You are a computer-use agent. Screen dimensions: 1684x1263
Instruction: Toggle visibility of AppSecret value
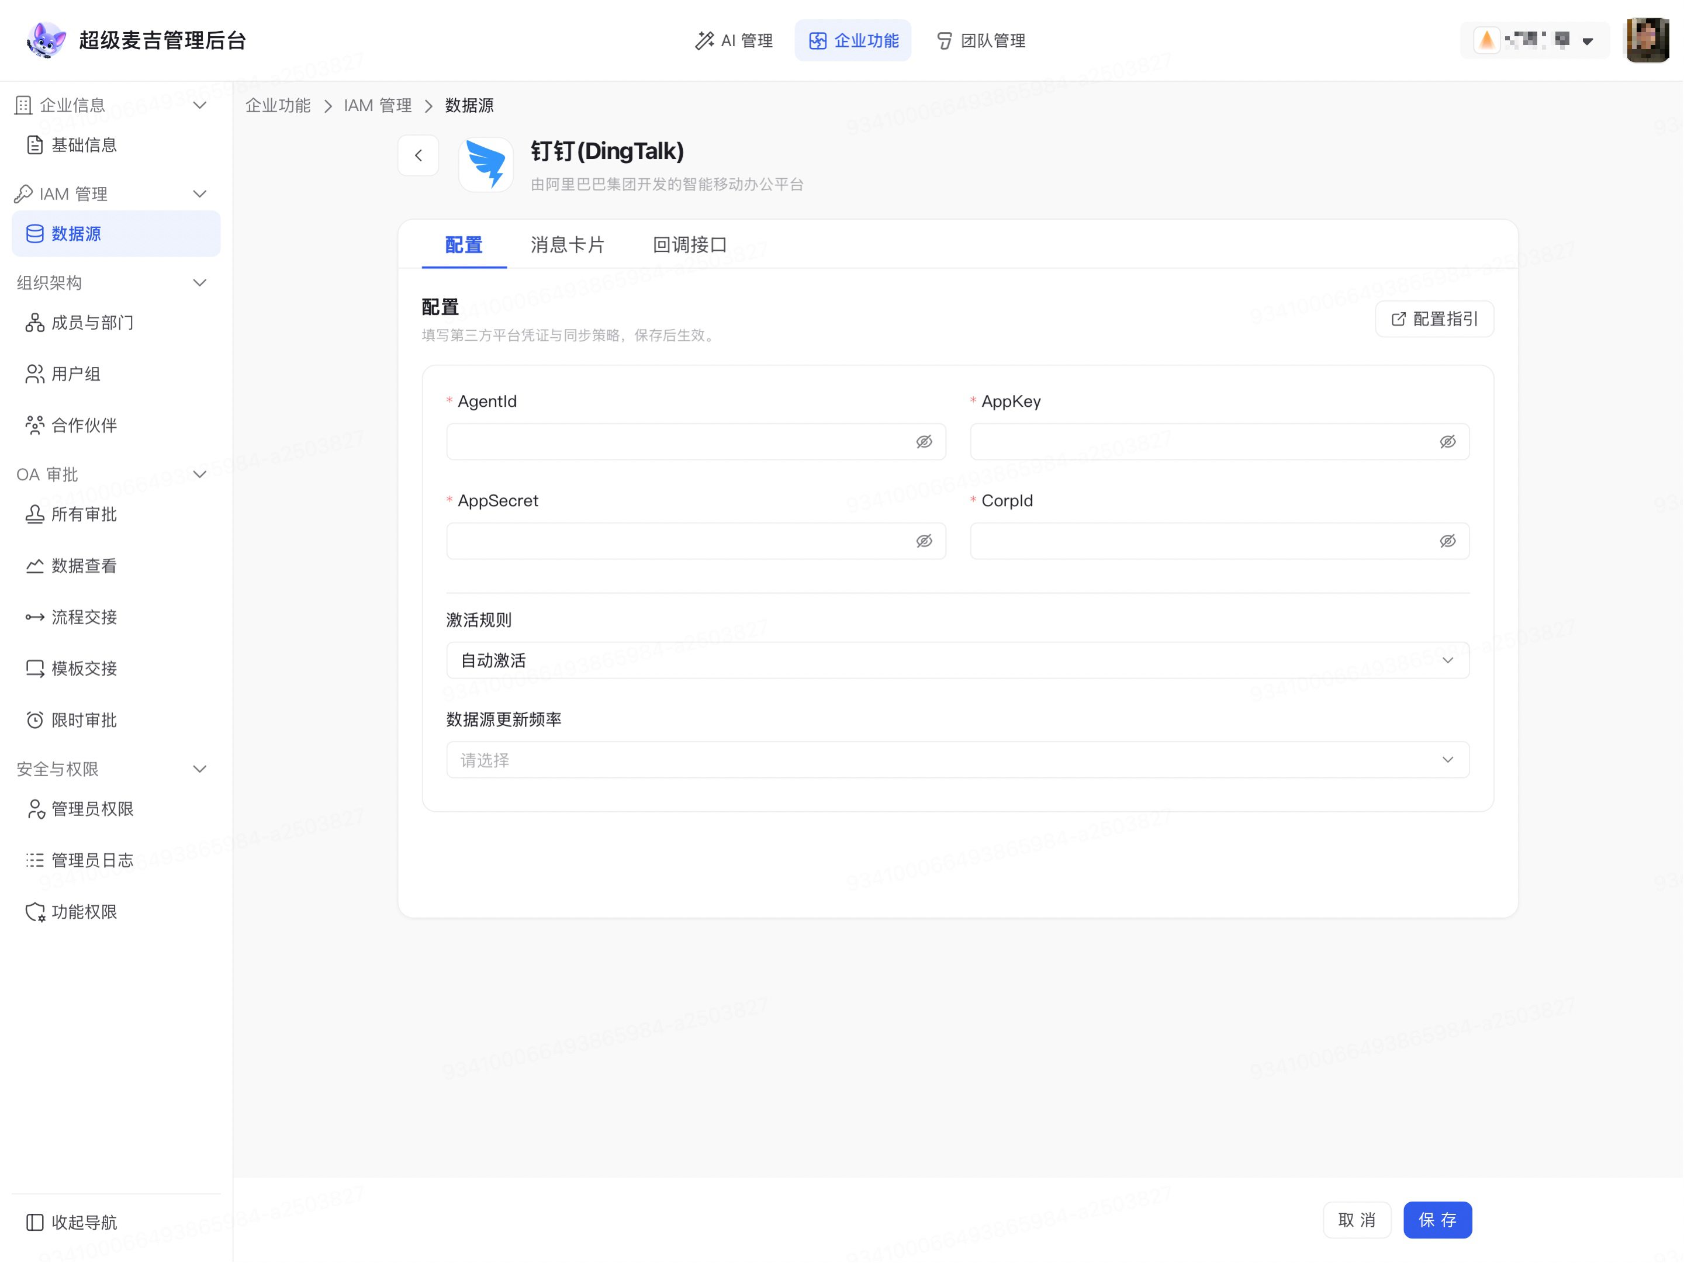(924, 541)
